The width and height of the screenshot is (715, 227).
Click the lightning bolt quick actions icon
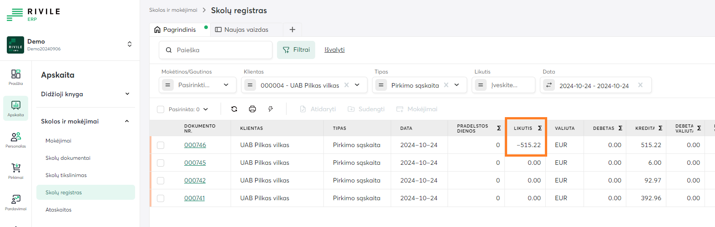pyautogui.click(x=271, y=109)
